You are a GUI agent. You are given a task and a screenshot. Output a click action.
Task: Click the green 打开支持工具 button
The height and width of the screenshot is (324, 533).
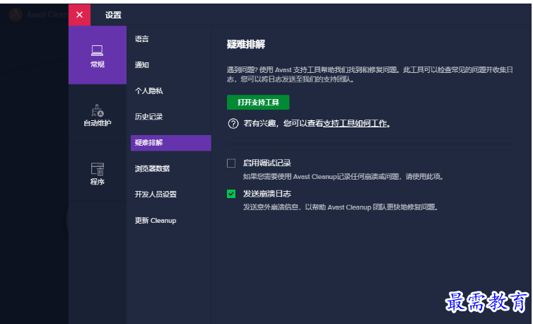point(258,102)
